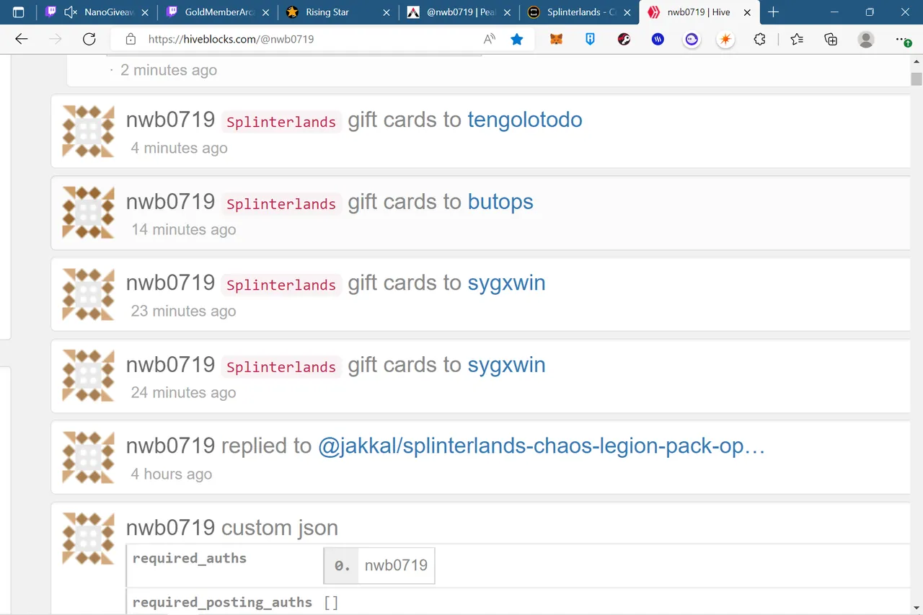This screenshot has height=615, width=923.
Task: Open the tengolotodo account link
Action: click(x=525, y=120)
